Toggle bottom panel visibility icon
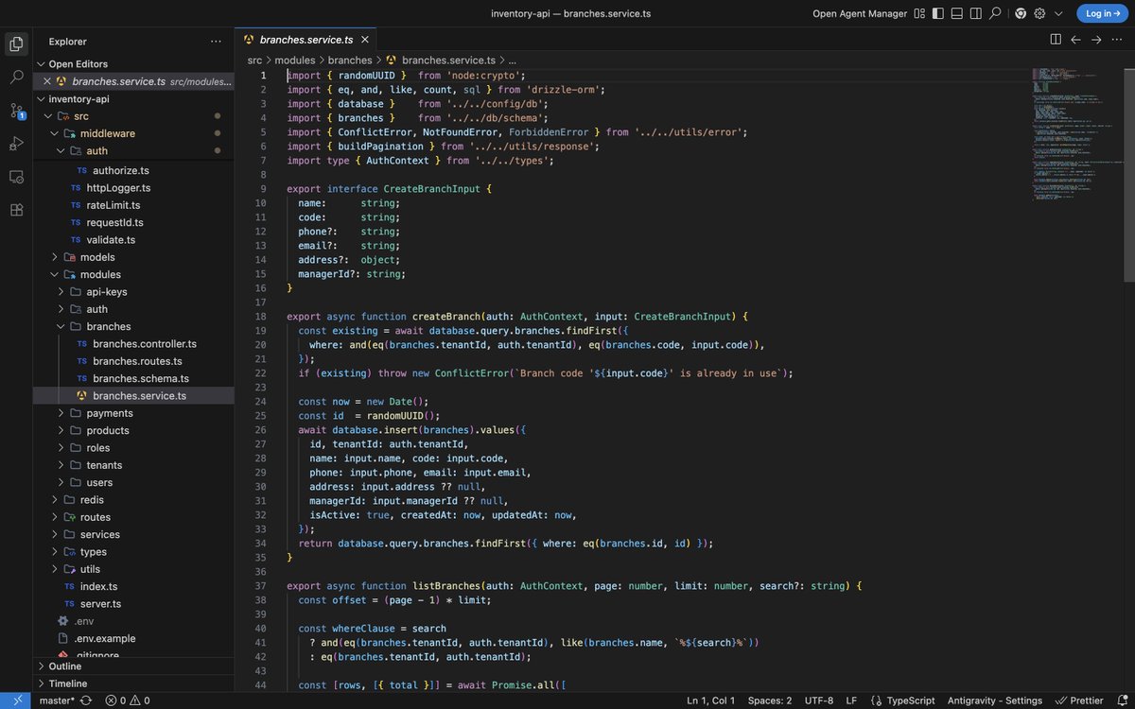Viewport: 1135px width, 709px height. (x=956, y=13)
